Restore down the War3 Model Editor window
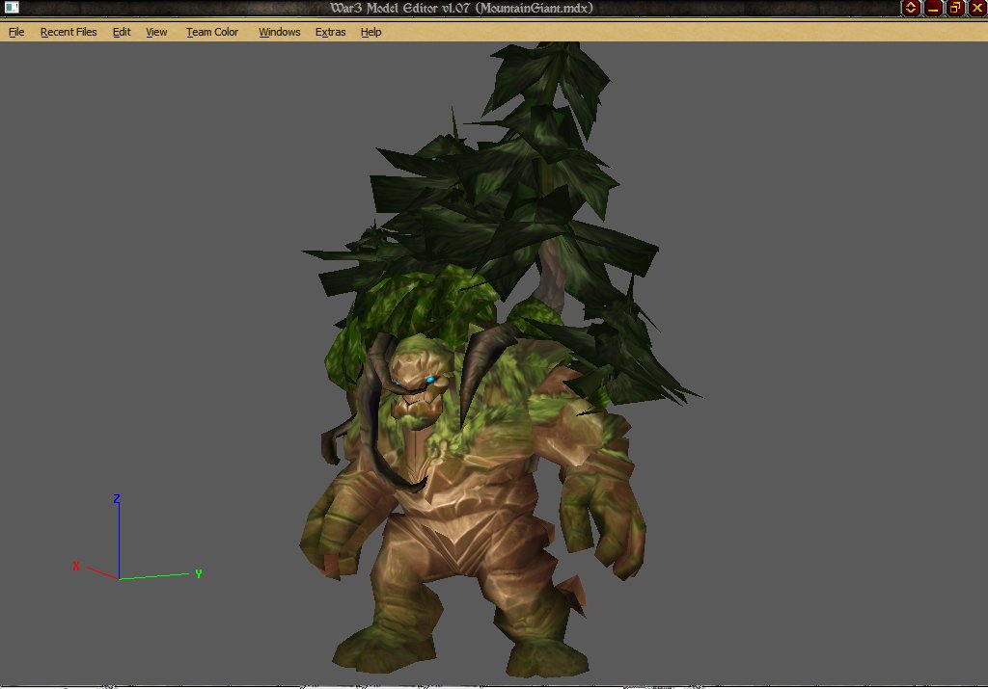988x689 pixels. pos(955,8)
